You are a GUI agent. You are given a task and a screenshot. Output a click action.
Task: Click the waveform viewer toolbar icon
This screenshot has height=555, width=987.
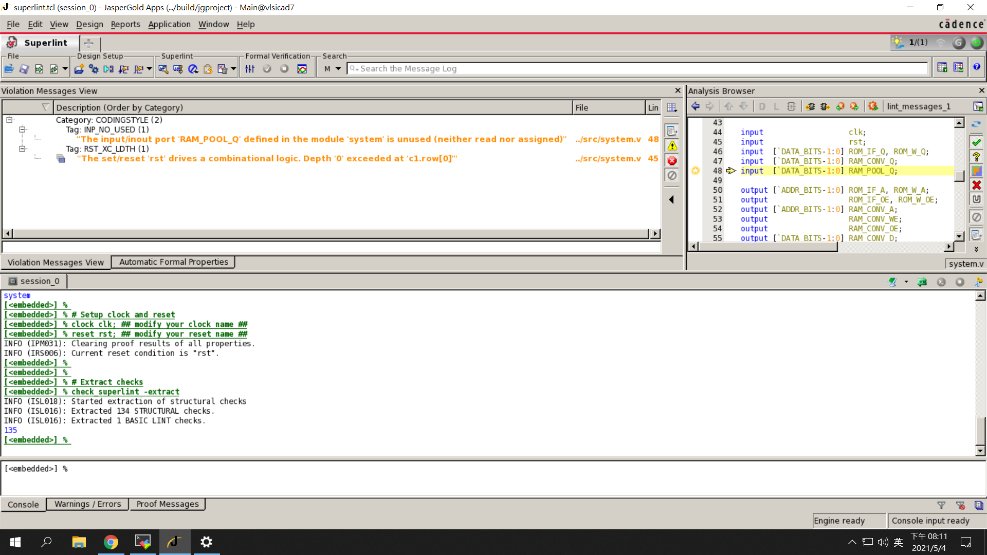click(x=302, y=69)
